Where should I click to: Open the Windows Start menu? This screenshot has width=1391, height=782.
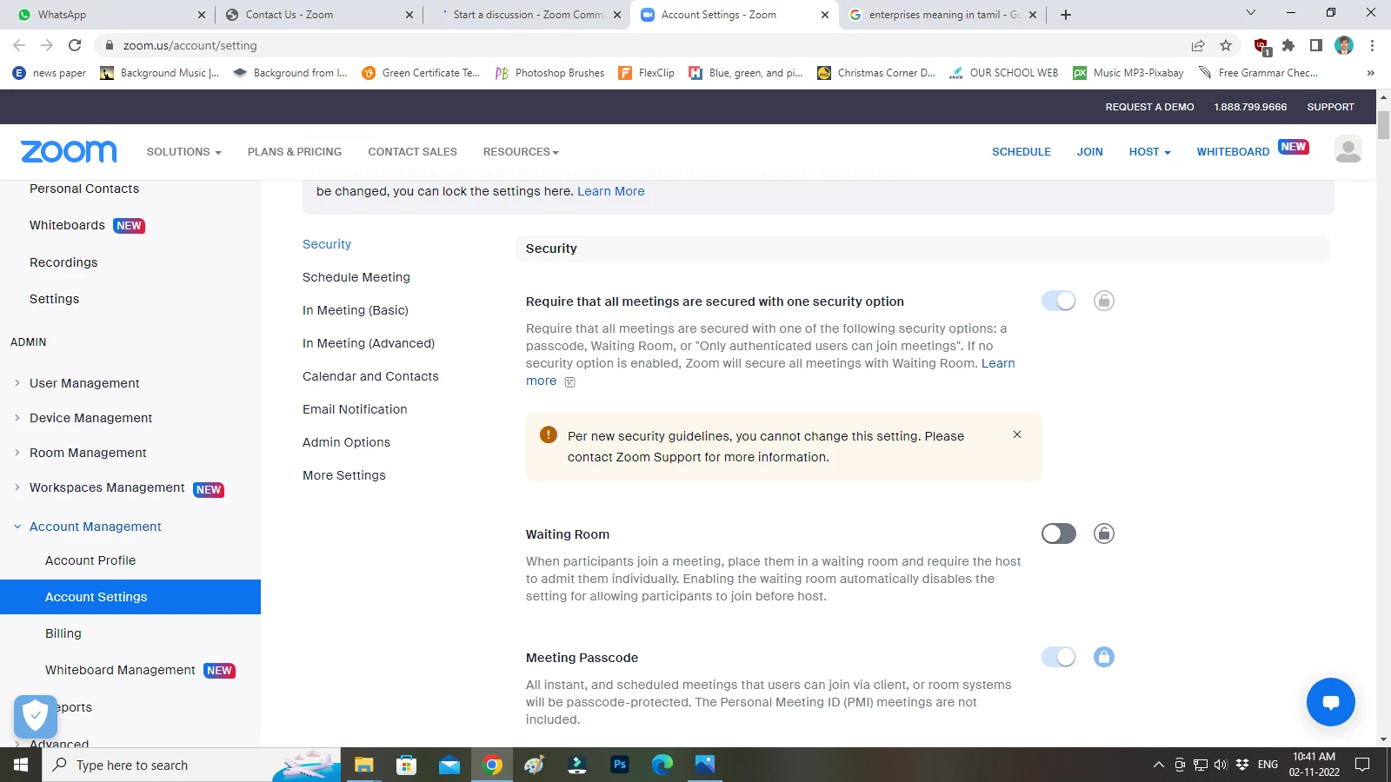(21, 765)
